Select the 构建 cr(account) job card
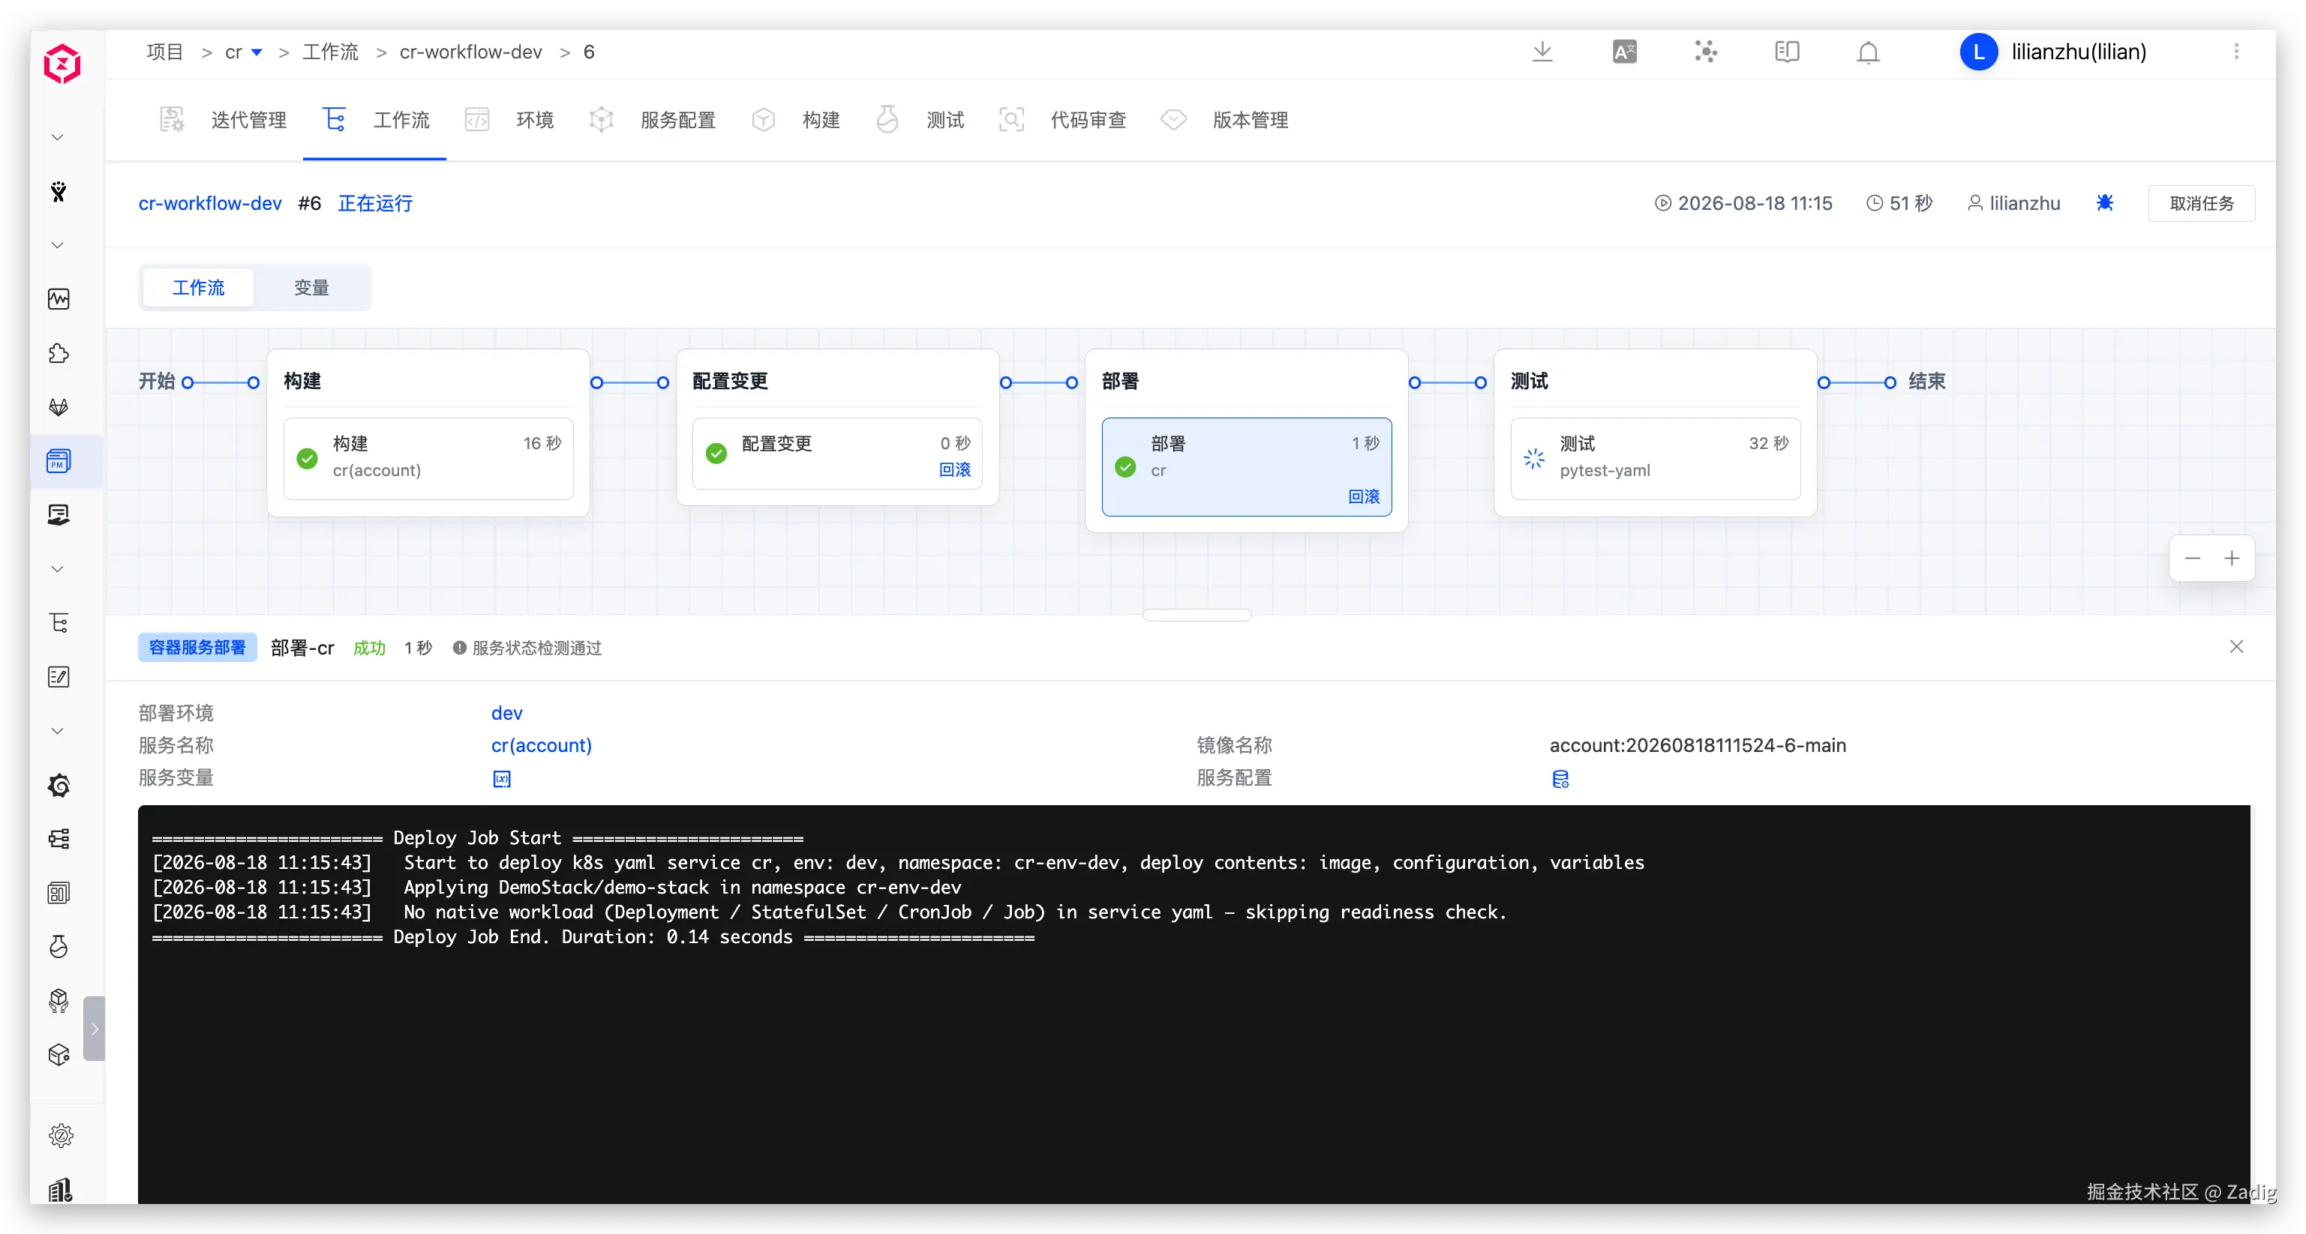The width and height of the screenshot is (2306, 1234). click(x=428, y=457)
